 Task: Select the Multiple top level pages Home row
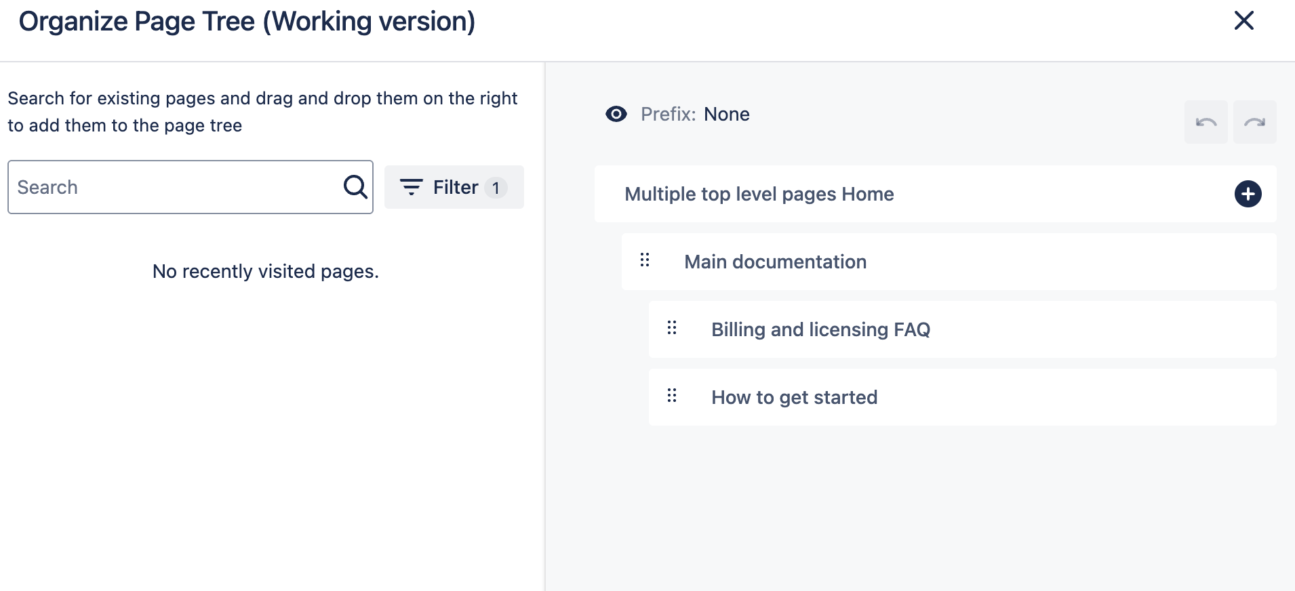click(x=759, y=194)
